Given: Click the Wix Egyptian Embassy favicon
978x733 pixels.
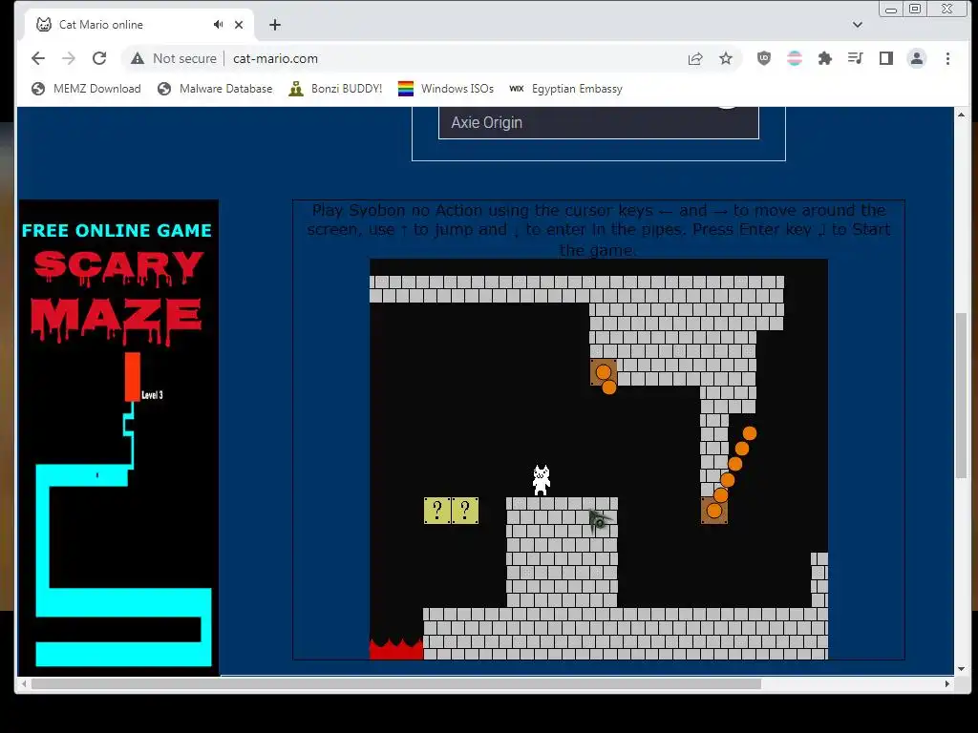Looking at the screenshot, I should point(517,89).
